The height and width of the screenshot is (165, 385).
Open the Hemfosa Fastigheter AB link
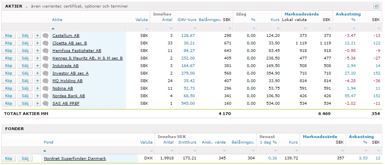click(x=77, y=51)
